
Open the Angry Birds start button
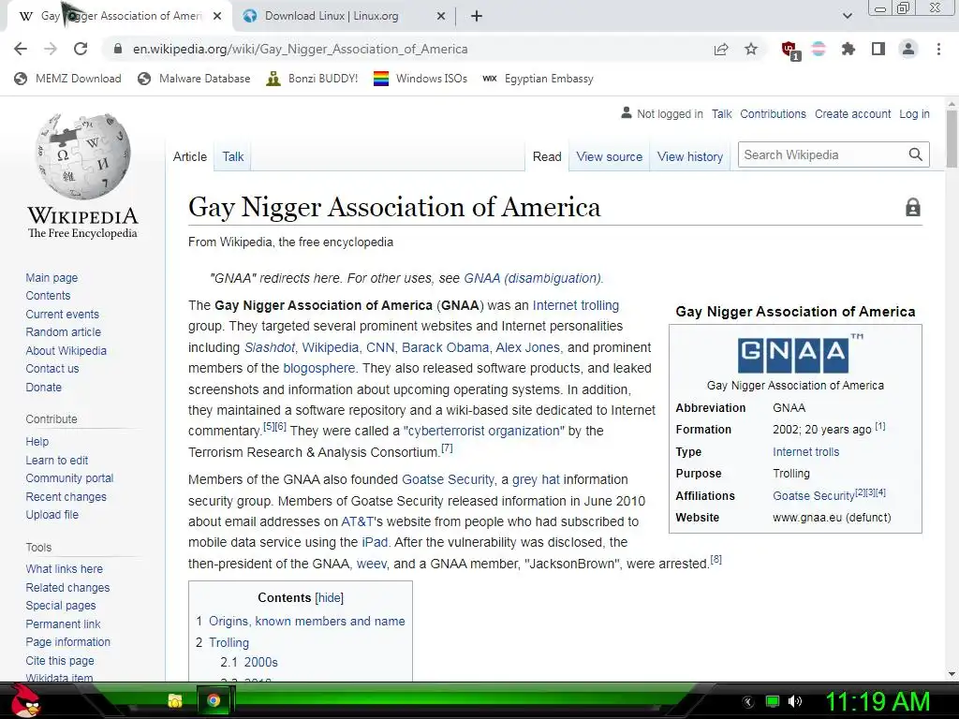24,700
